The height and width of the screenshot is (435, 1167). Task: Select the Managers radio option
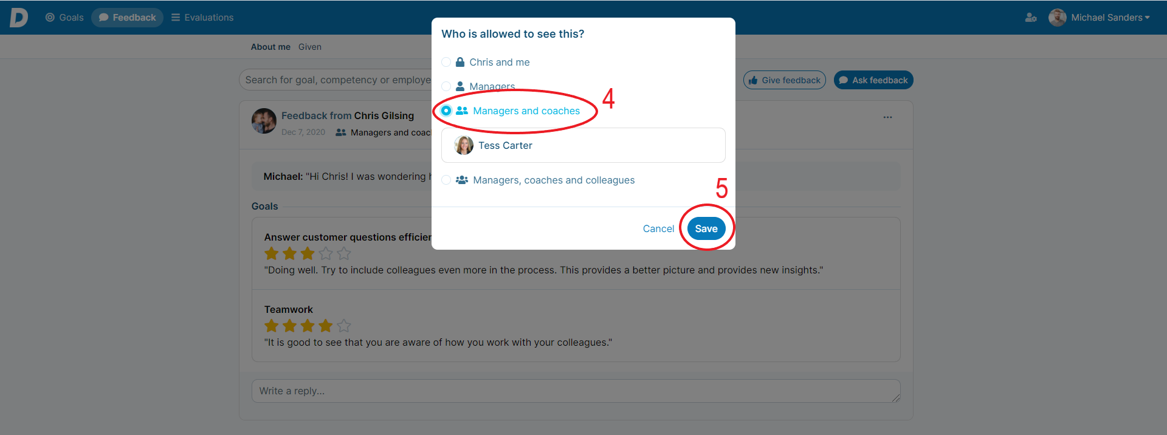[446, 86]
